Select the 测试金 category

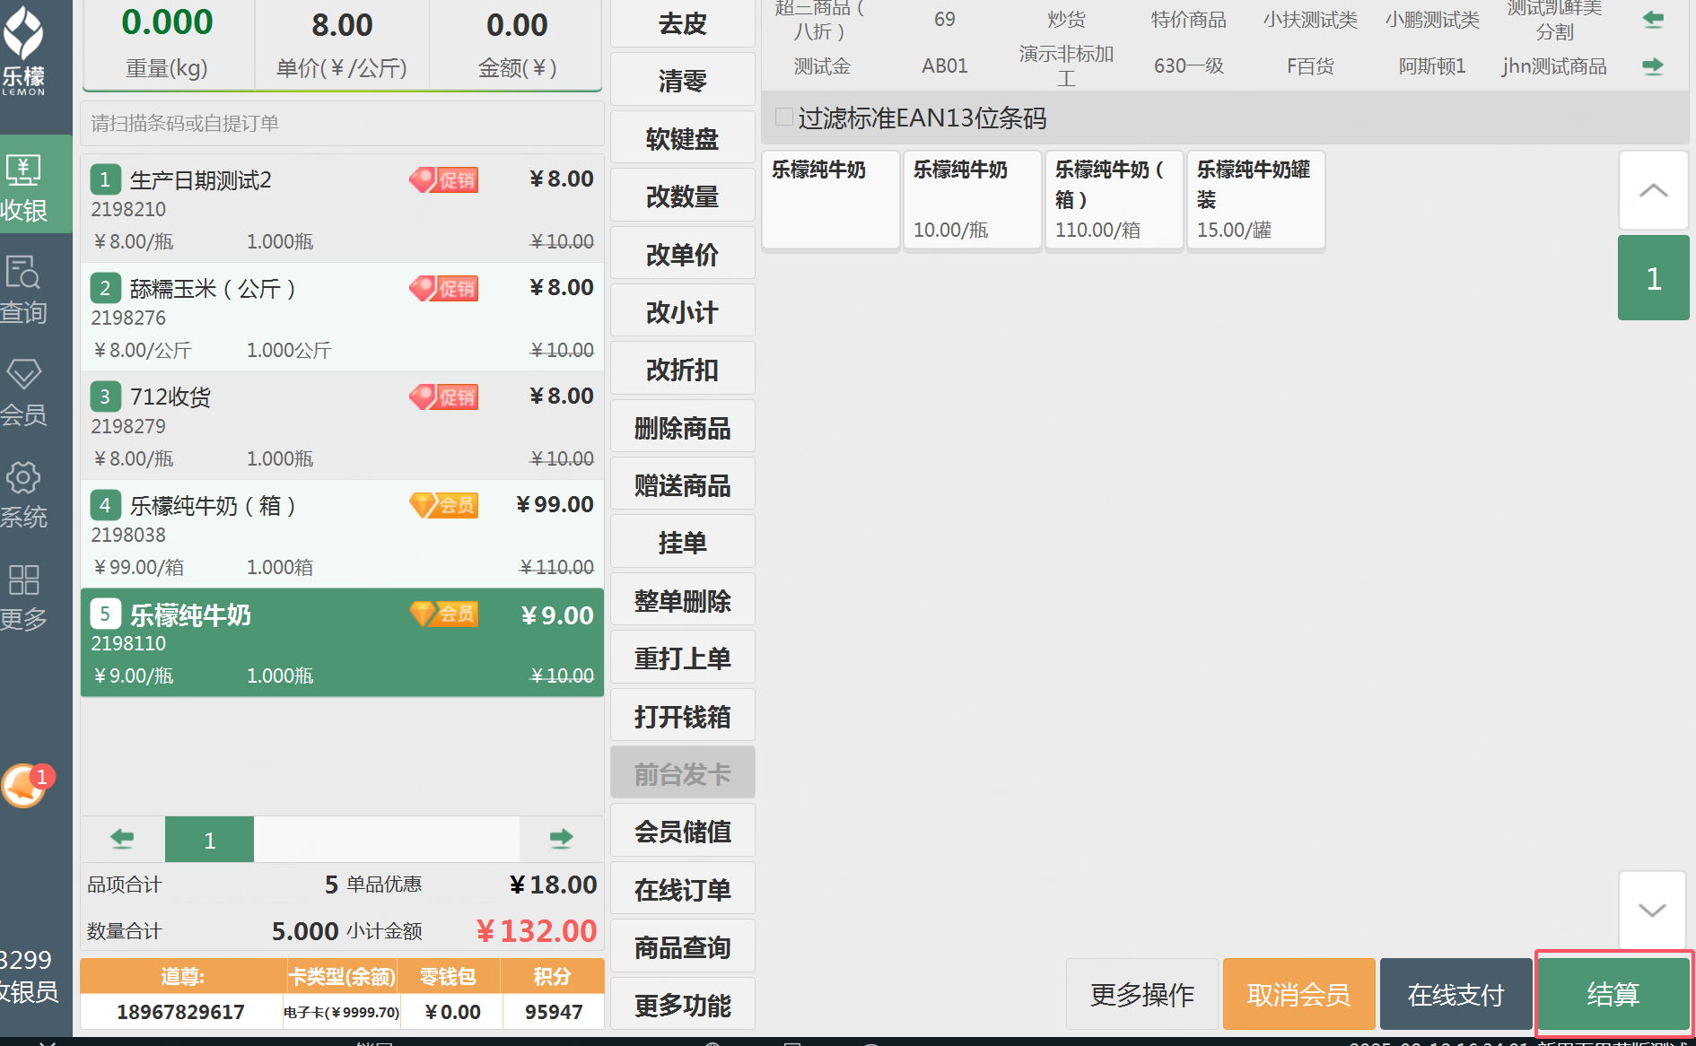(822, 66)
